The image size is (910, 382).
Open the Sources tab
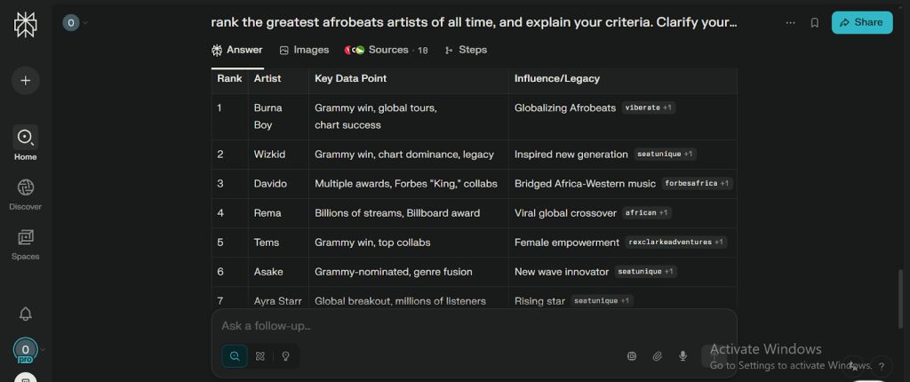[x=387, y=50]
